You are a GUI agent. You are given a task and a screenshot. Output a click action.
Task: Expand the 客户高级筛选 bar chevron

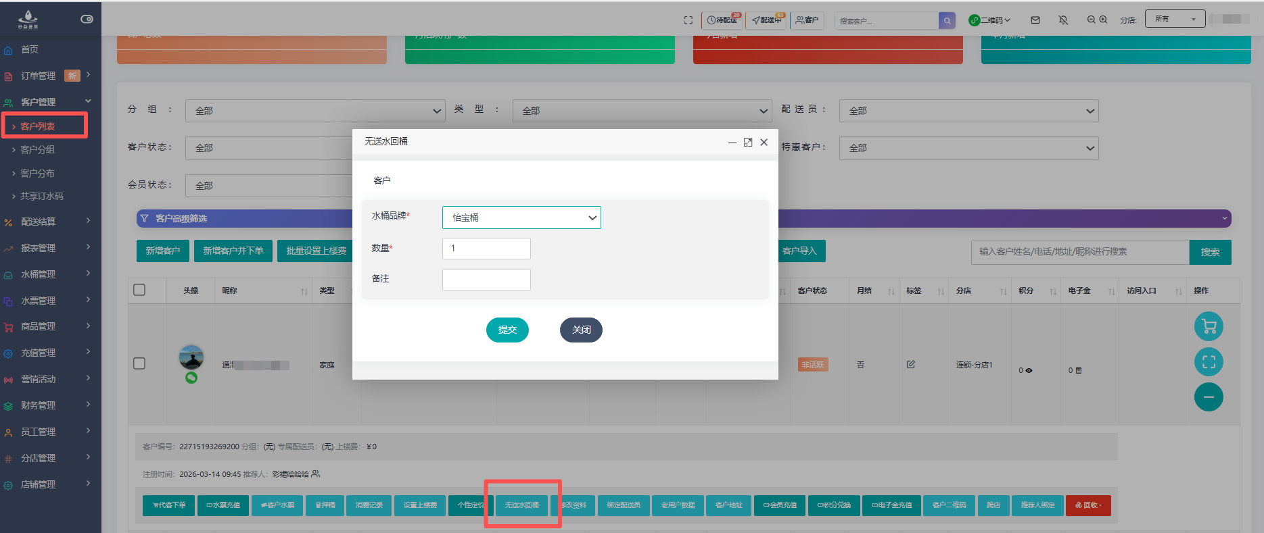pos(1224,218)
